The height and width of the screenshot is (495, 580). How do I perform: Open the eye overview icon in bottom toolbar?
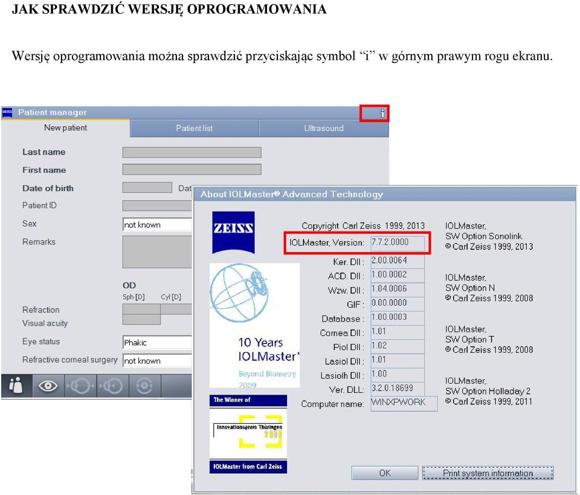(48, 386)
